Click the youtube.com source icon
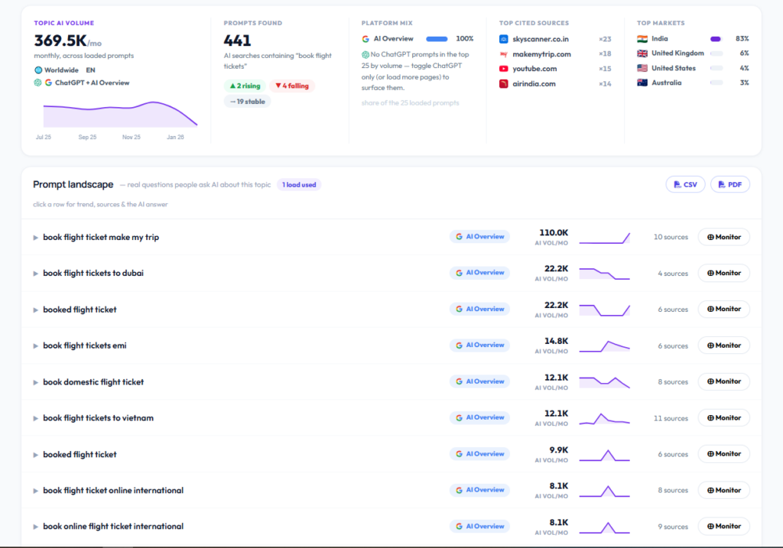The image size is (783, 548). [503, 69]
